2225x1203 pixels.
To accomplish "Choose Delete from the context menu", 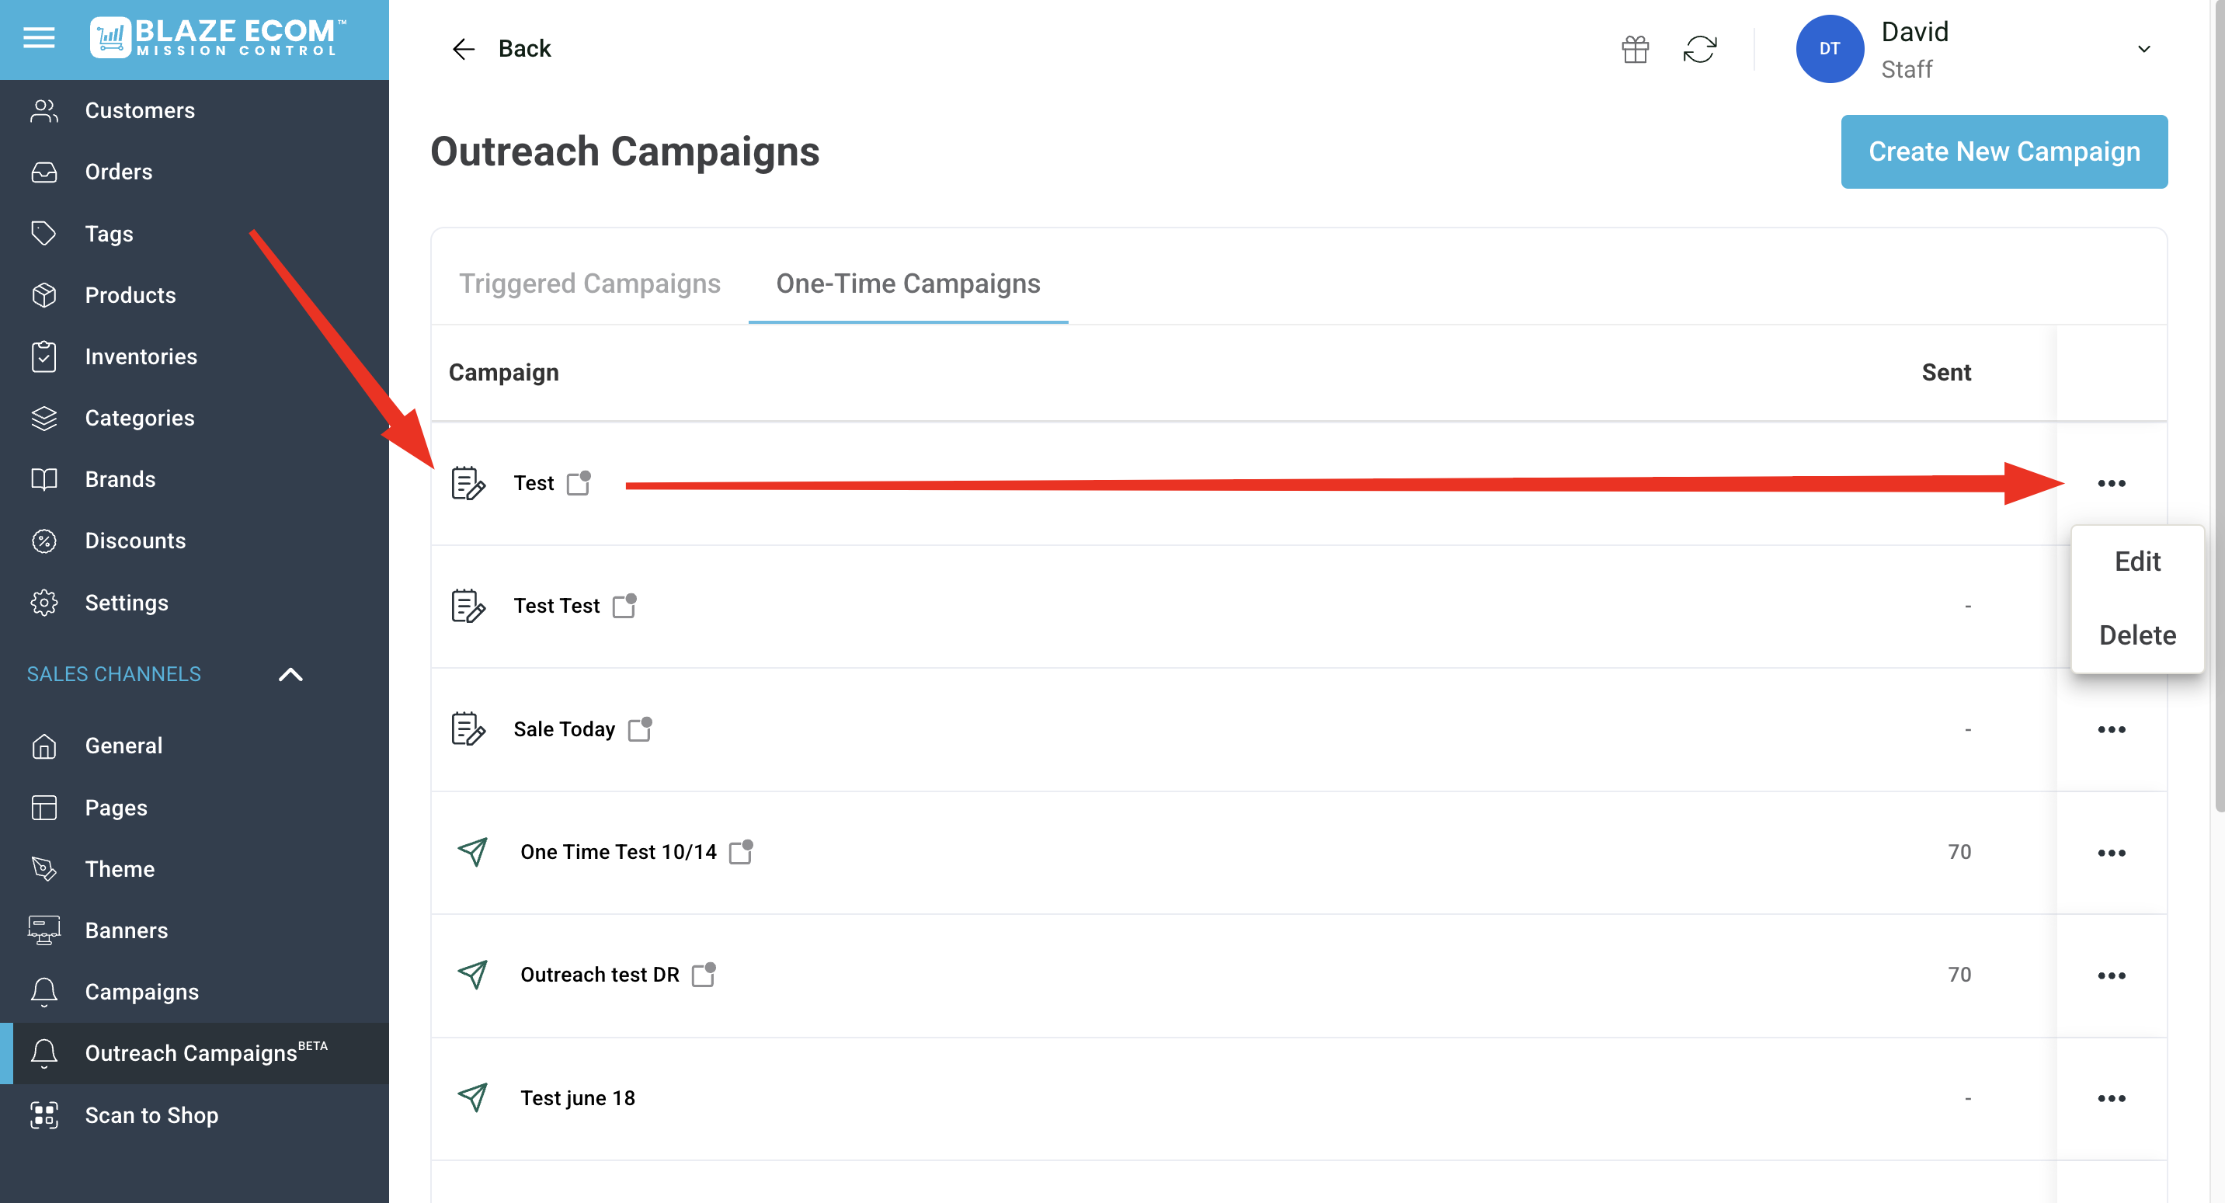I will tap(2137, 635).
